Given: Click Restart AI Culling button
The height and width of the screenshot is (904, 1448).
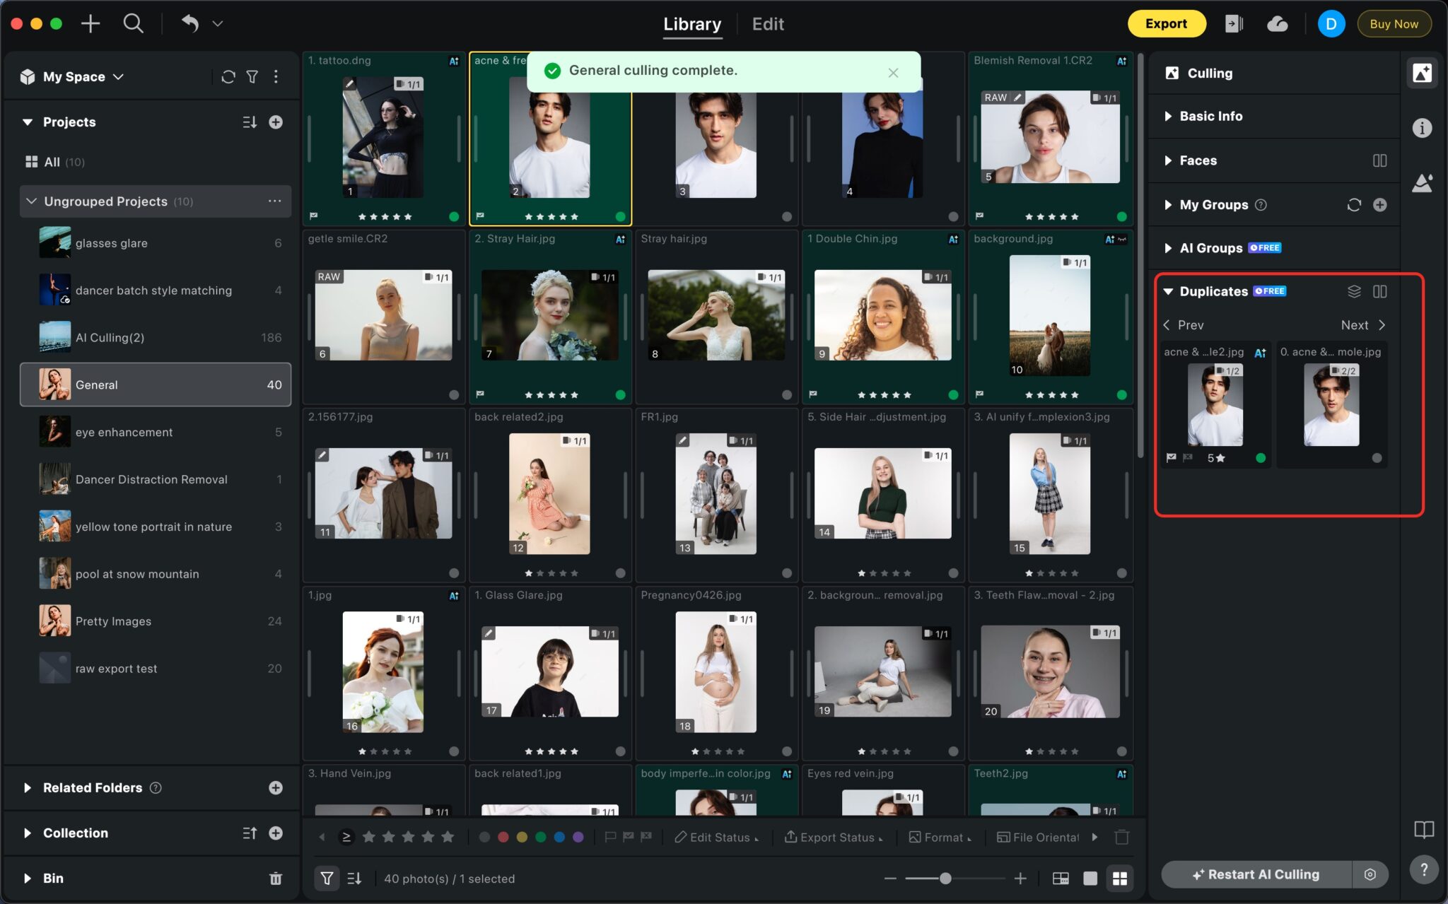Looking at the screenshot, I should [x=1256, y=874].
